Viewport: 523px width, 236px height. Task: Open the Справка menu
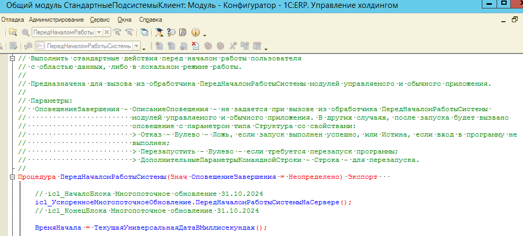(x=150, y=20)
